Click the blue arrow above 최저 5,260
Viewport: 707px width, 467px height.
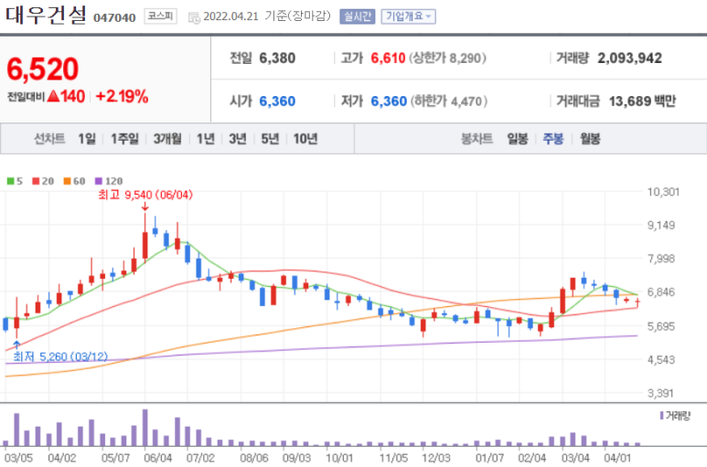point(16,345)
